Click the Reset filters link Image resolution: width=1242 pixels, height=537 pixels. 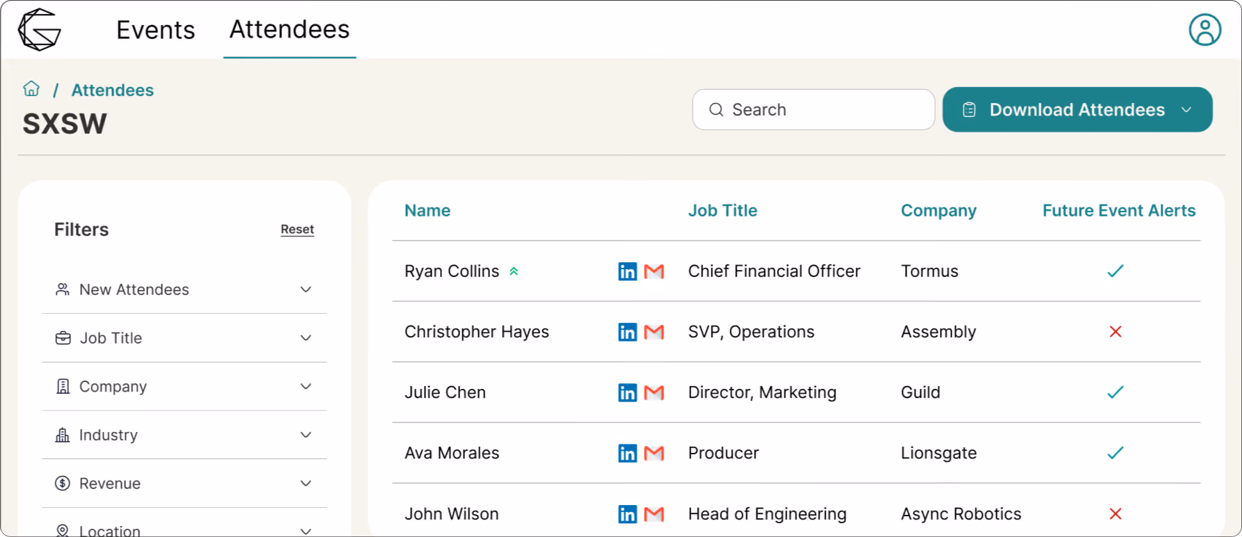point(297,230)
